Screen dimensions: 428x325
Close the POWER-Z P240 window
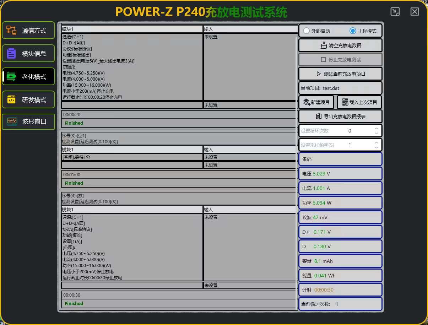click(x=415, y=12)
